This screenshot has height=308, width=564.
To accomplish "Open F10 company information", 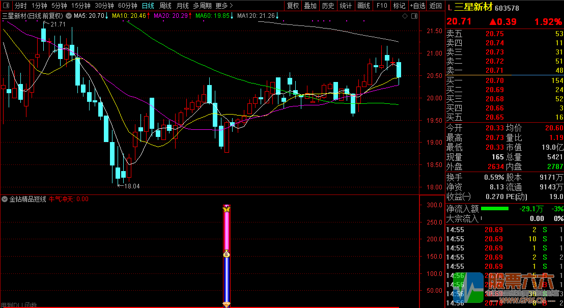I will tap(381, 6).
